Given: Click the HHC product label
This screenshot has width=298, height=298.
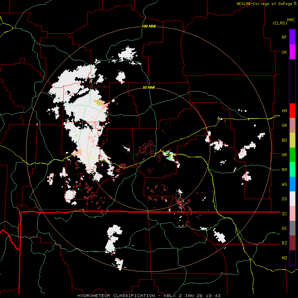Looking at the screenshot, I should pyautogui.click(x=291, y=20).
